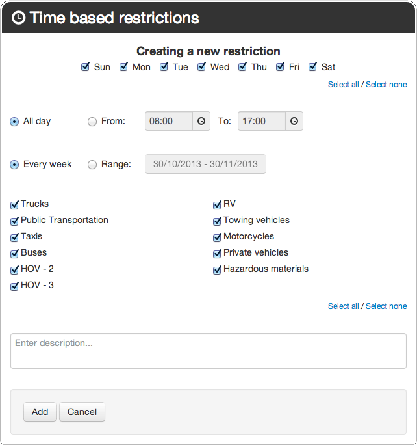Toggle the Wed day checkbox
This screenshot has width=417, height=445.
201,67
